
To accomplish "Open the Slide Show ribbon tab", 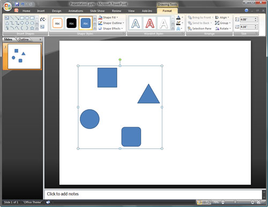I will point(97,11).
